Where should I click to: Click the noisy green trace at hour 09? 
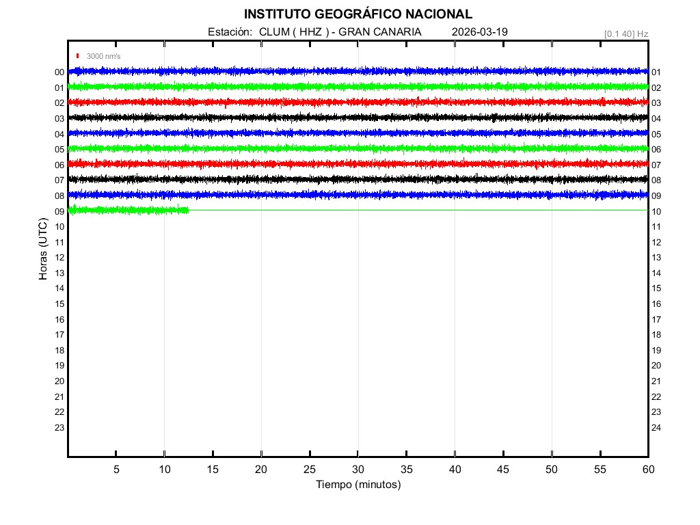click(128, 210)
